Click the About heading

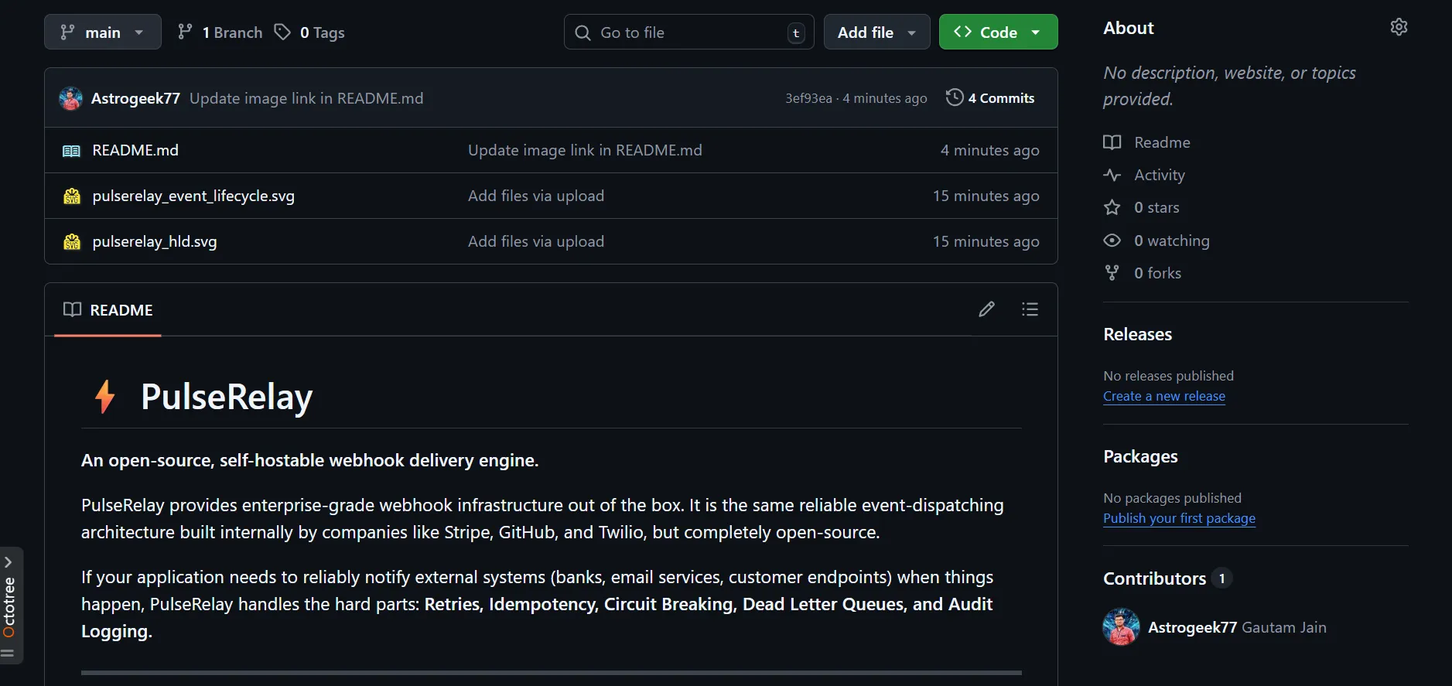point(1128,28)
